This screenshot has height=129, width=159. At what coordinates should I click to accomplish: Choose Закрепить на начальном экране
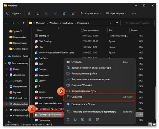click(x=100, y=79)
